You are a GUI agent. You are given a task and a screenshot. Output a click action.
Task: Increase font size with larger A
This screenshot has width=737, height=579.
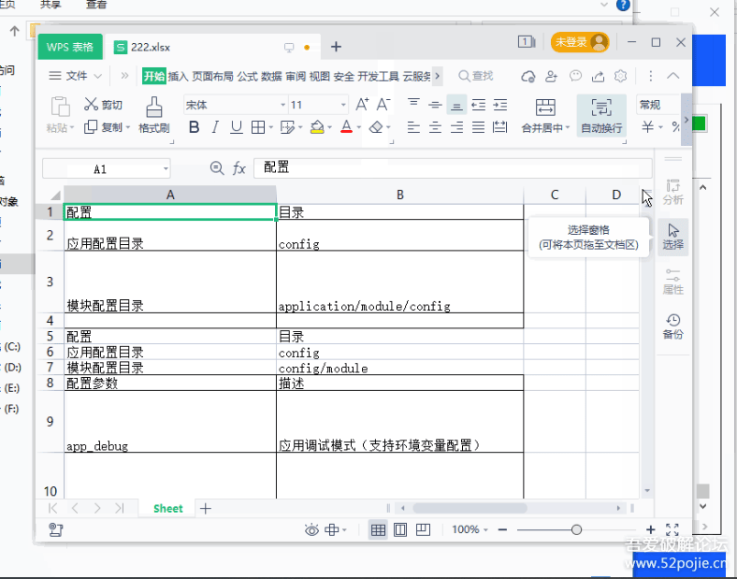pyautogui.click(x=362, y=105)
